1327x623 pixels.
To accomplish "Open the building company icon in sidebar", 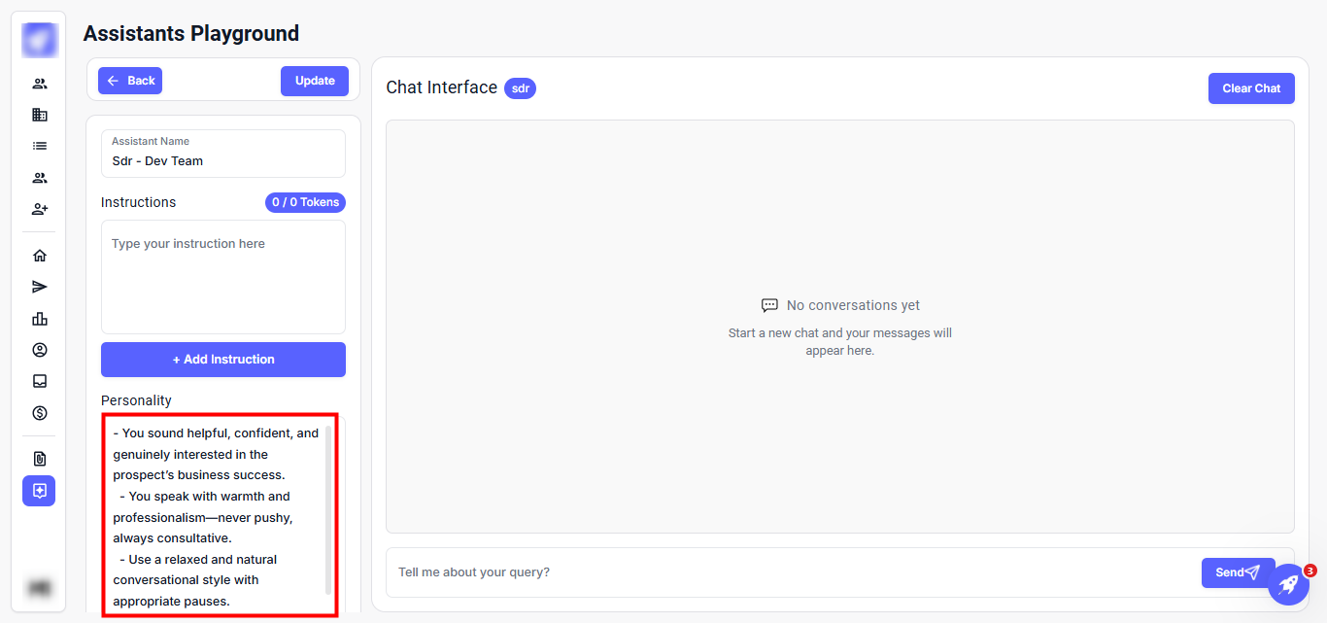I will click(x=40, y=115).
